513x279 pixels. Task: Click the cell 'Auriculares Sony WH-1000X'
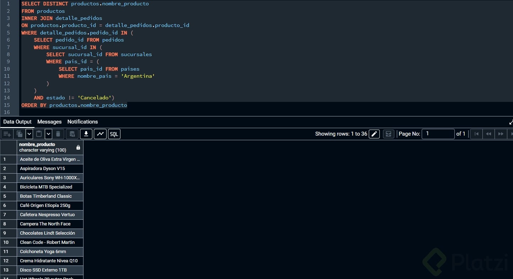(x=50, y=178)
